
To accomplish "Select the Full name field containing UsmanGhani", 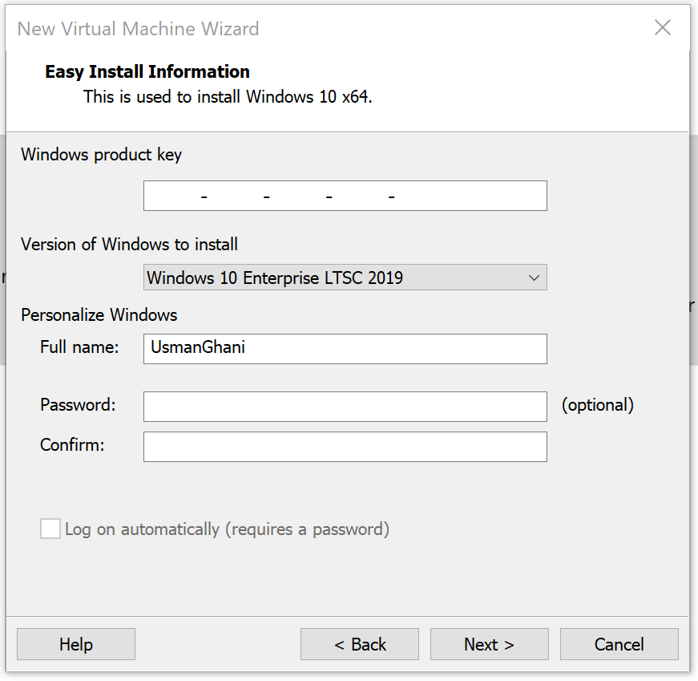I will [345, 349].
